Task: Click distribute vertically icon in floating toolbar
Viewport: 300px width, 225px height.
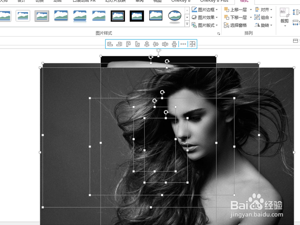Action: (x=174, y=44)
